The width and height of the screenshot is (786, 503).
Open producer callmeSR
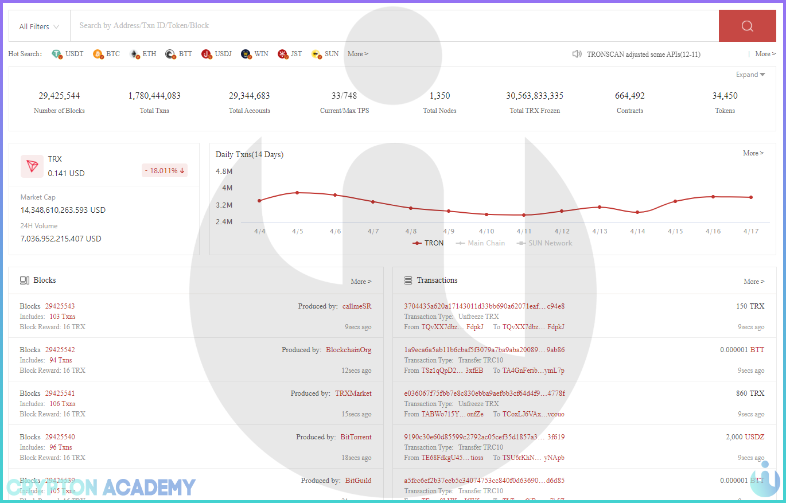click(357, 306)
